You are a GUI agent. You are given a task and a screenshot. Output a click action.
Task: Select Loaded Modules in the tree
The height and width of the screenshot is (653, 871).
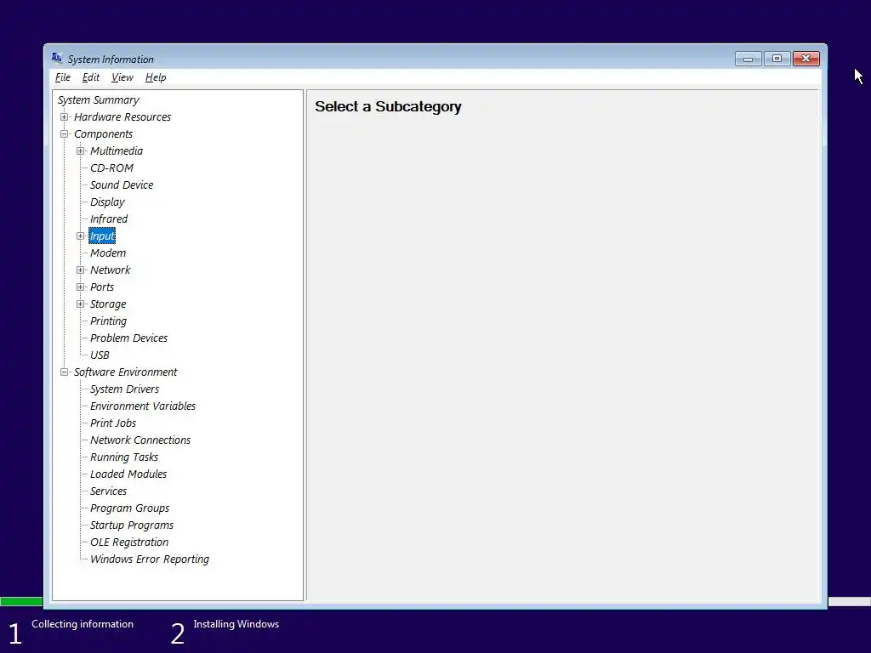click(x=128, y=474)
